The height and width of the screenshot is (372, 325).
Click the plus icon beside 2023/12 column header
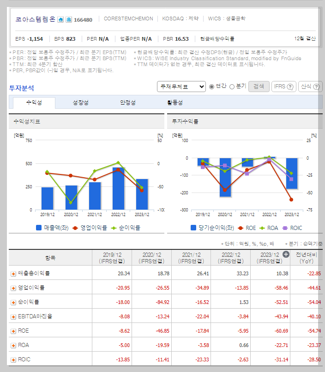pos(286,254)
